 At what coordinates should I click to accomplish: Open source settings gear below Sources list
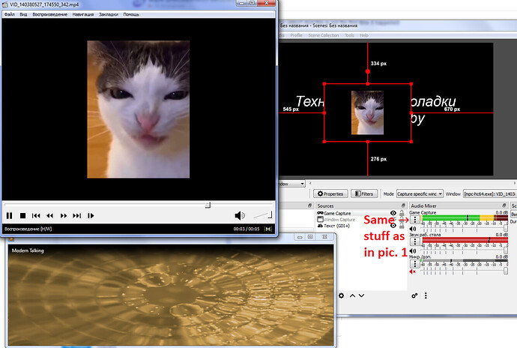point(341,295)
